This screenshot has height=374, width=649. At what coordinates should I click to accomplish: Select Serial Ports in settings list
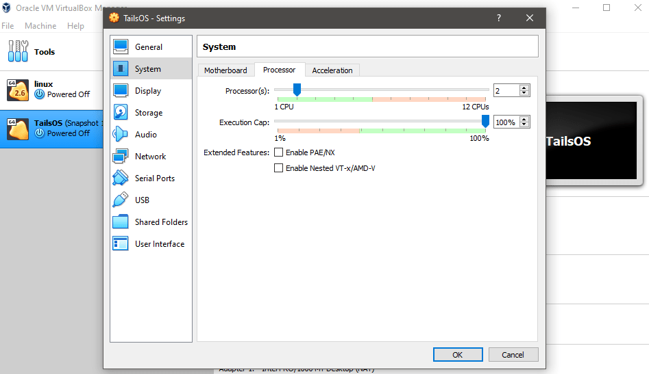(151, 178)
